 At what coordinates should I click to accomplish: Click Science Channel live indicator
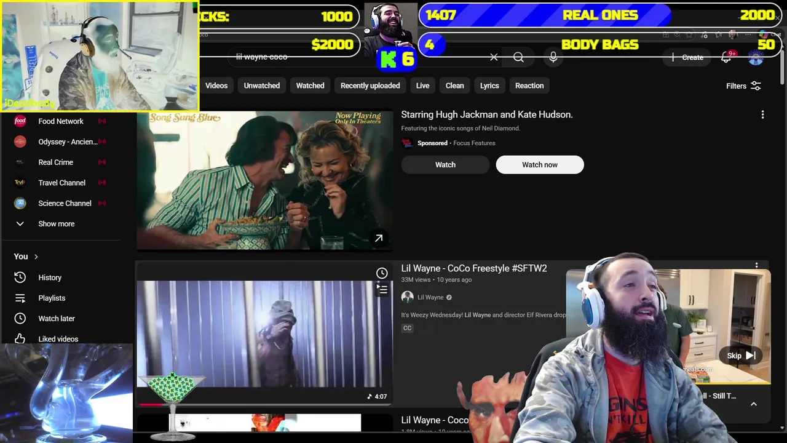tap(102, 203)
